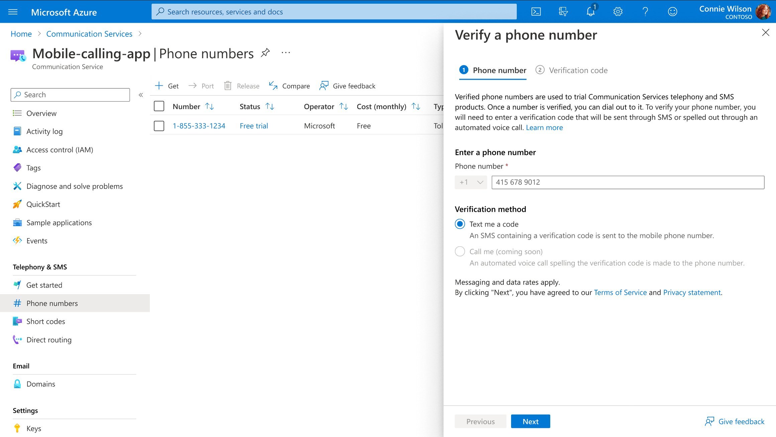Toggle the select-all header checkbox
This screenshot has height=437, width=776.
tap(159, 106)
